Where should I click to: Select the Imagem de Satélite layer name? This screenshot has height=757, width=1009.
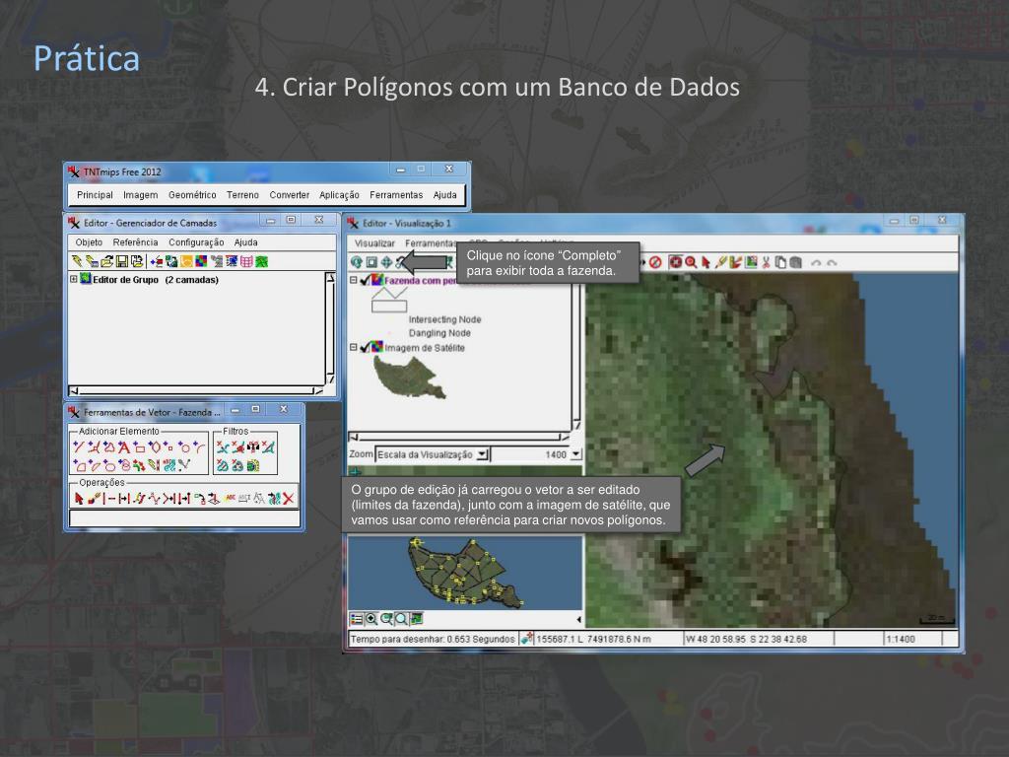425,348
